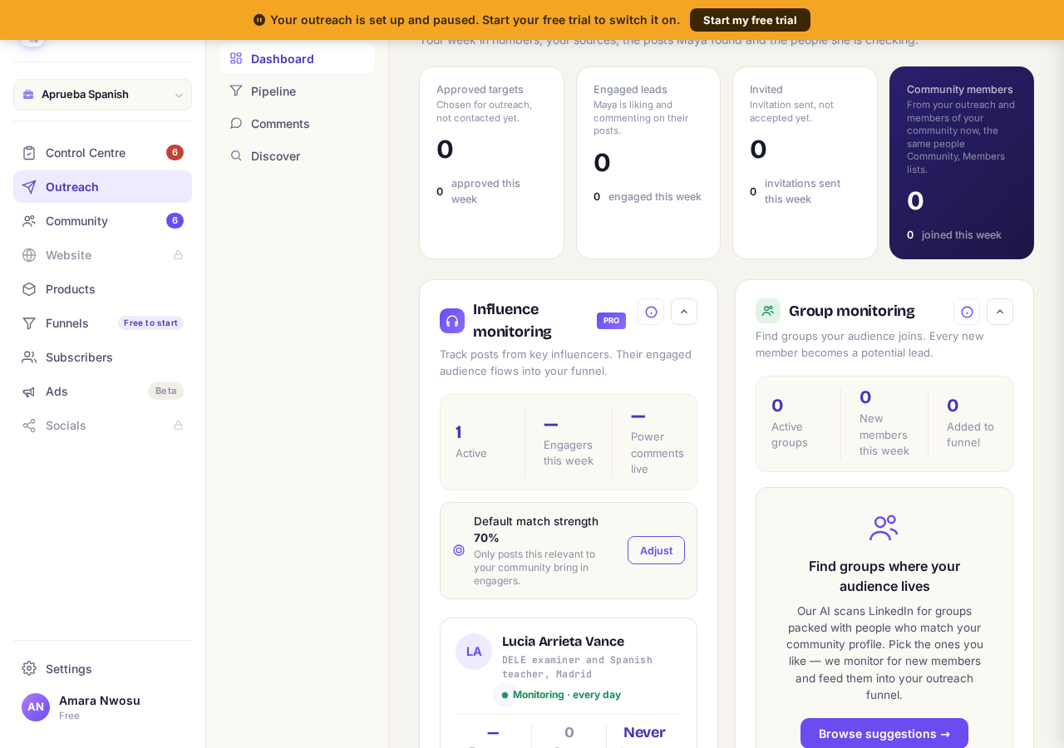Click the Ads megaphone icon
The image size is (1064, 748).
(29, 391)
